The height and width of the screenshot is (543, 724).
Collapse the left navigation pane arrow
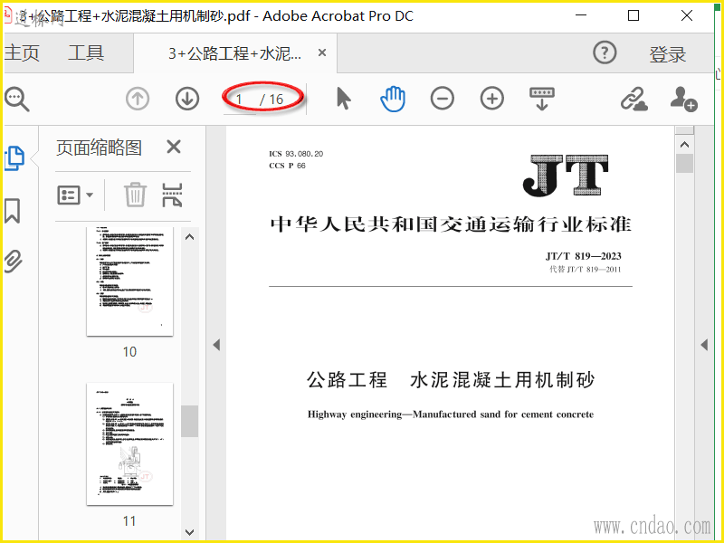coord(216,345)
